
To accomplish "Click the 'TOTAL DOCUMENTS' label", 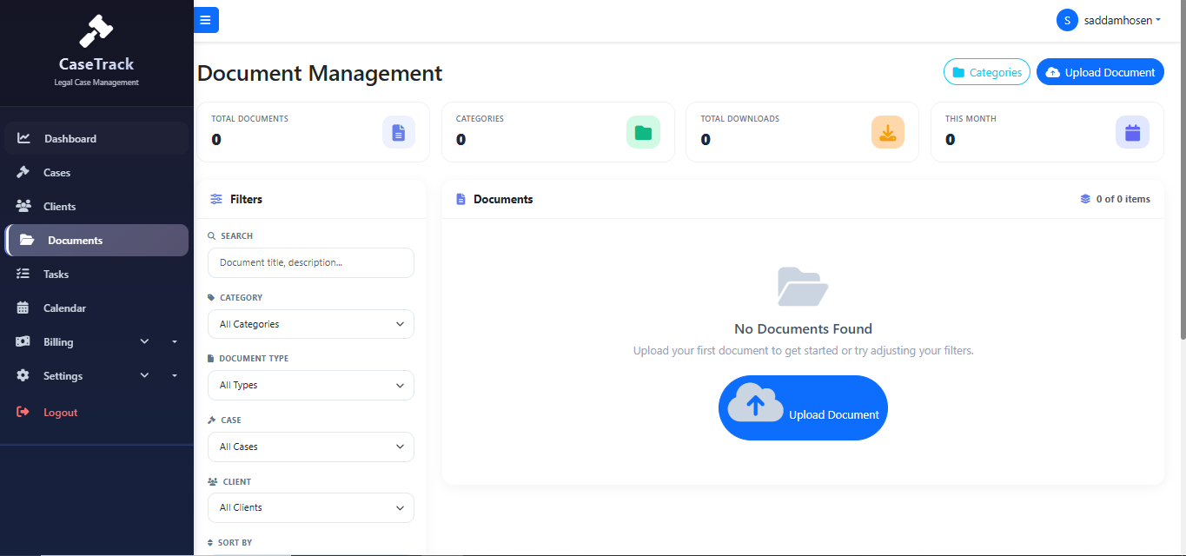I will 250,119.
